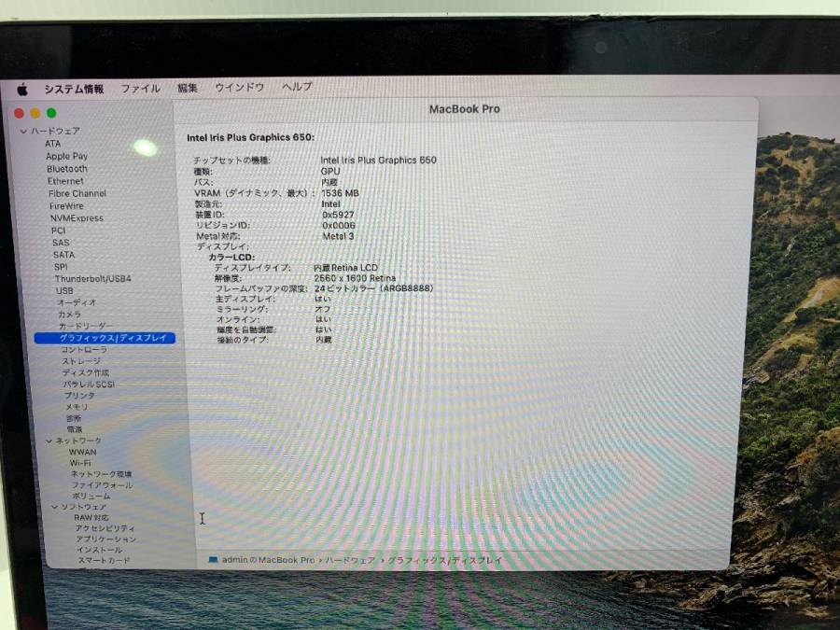Open the Apple menu
Image resolution: width=840 pixels, height=630 pixels.
[22, 90]
